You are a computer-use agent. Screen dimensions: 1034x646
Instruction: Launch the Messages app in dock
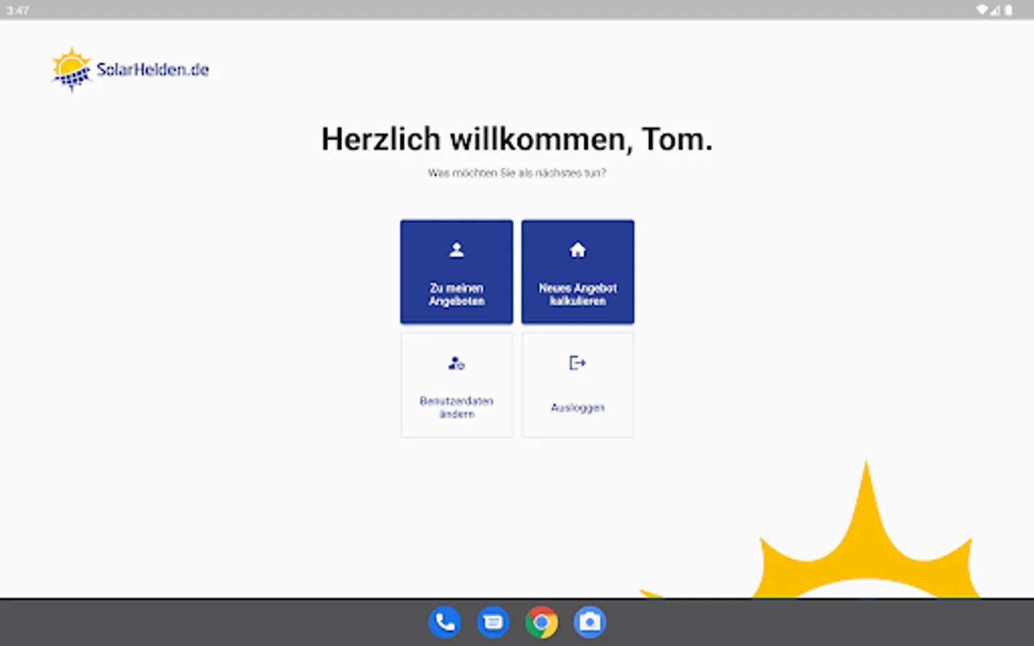(x=493, y=622)
